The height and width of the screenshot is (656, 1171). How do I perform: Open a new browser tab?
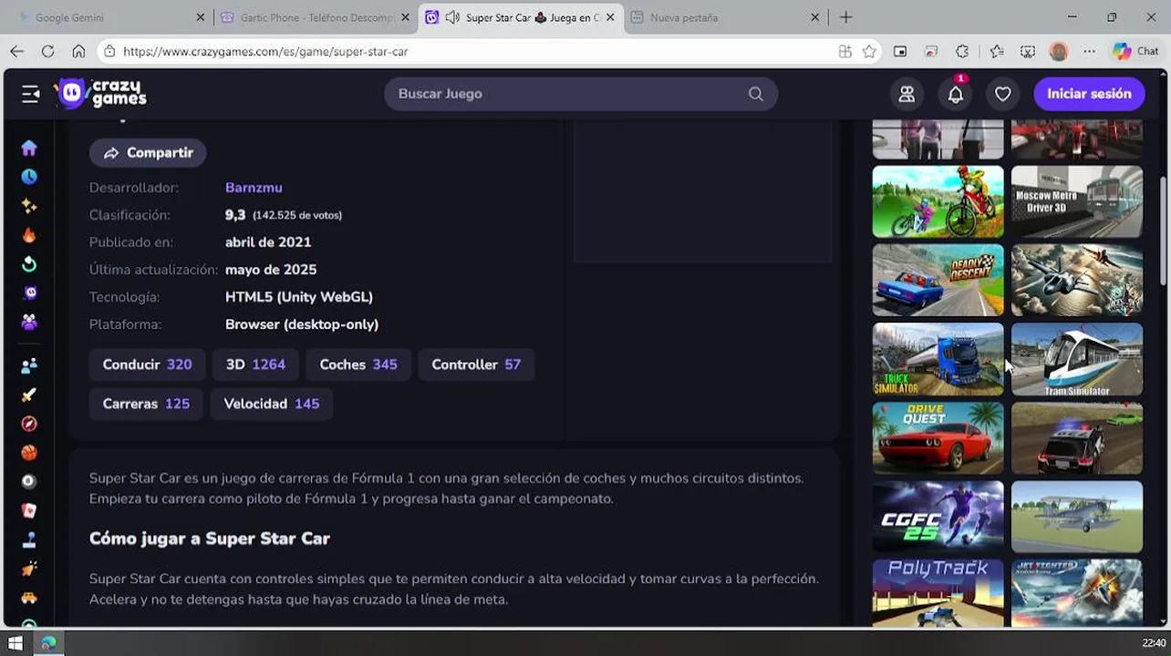pos(845,17)
